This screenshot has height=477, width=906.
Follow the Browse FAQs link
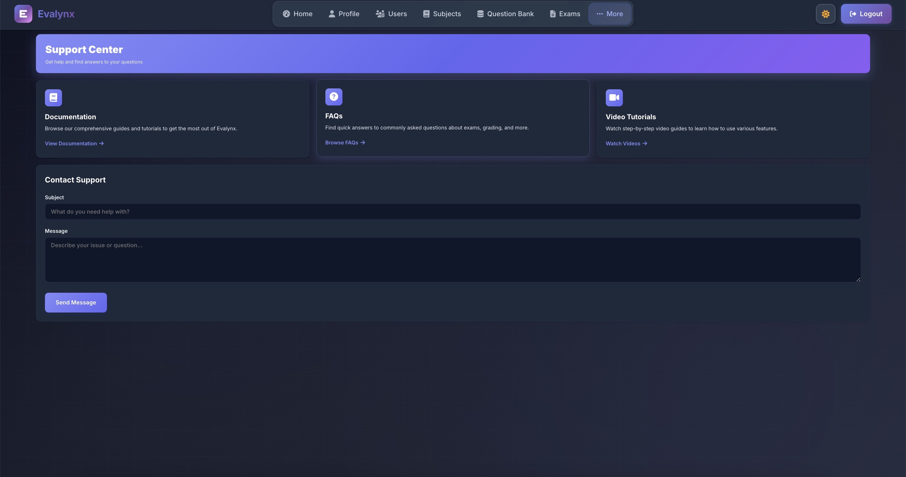coord(345,142)
